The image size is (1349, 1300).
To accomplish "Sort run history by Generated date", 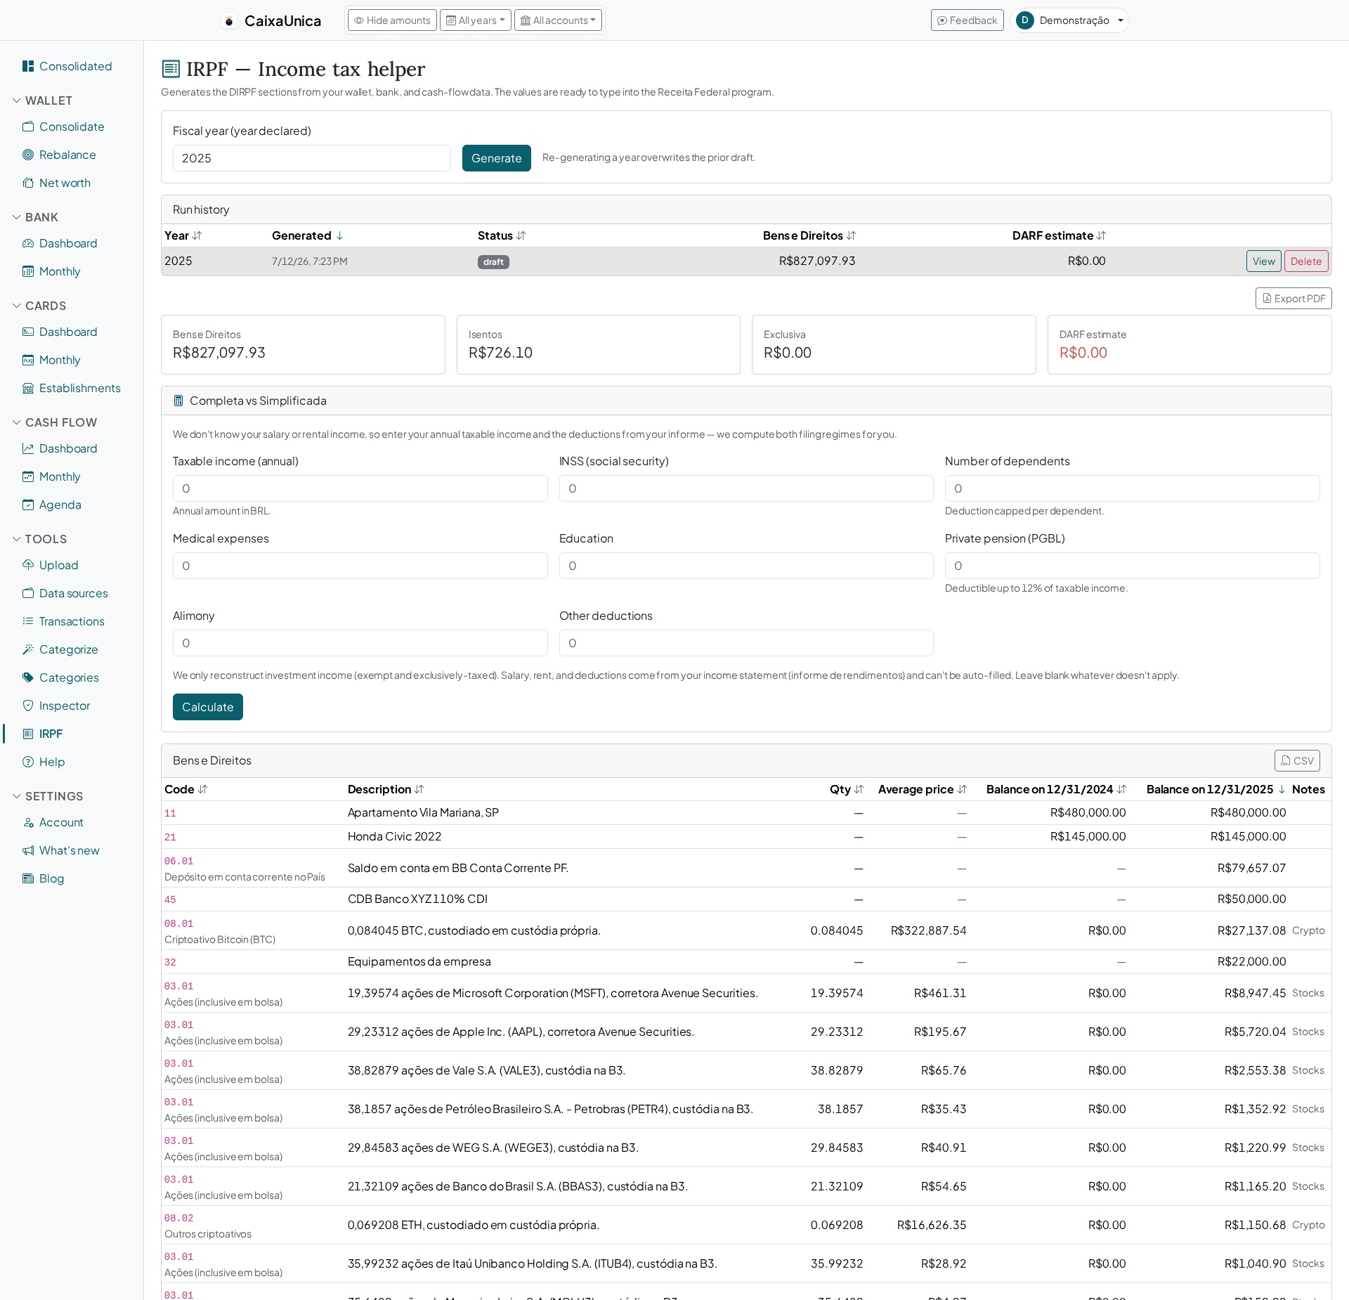I will [x=308, y=235].
